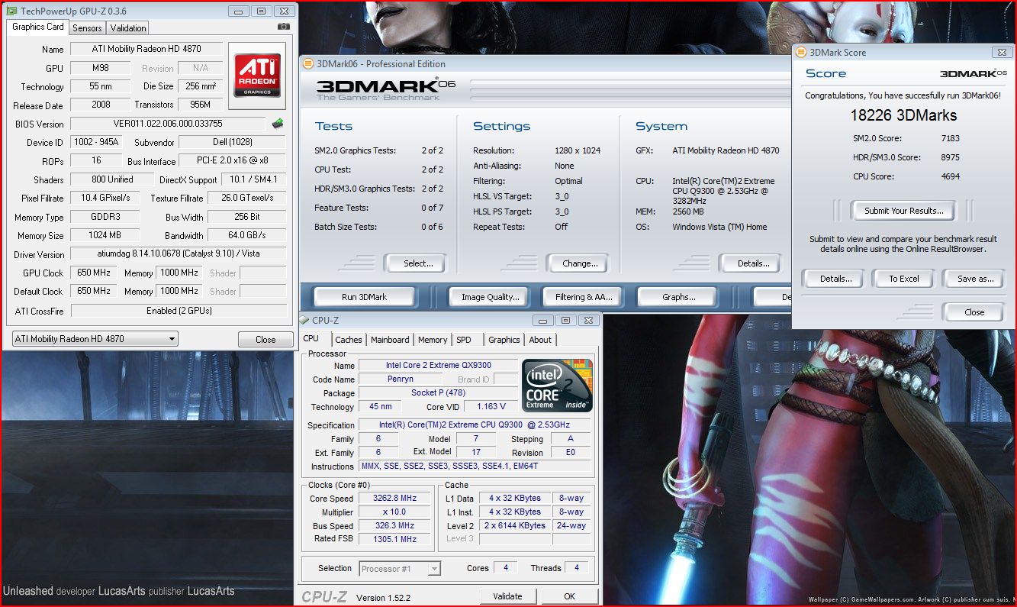Click the Driver Version field in GPU-Z

[178, 254]
